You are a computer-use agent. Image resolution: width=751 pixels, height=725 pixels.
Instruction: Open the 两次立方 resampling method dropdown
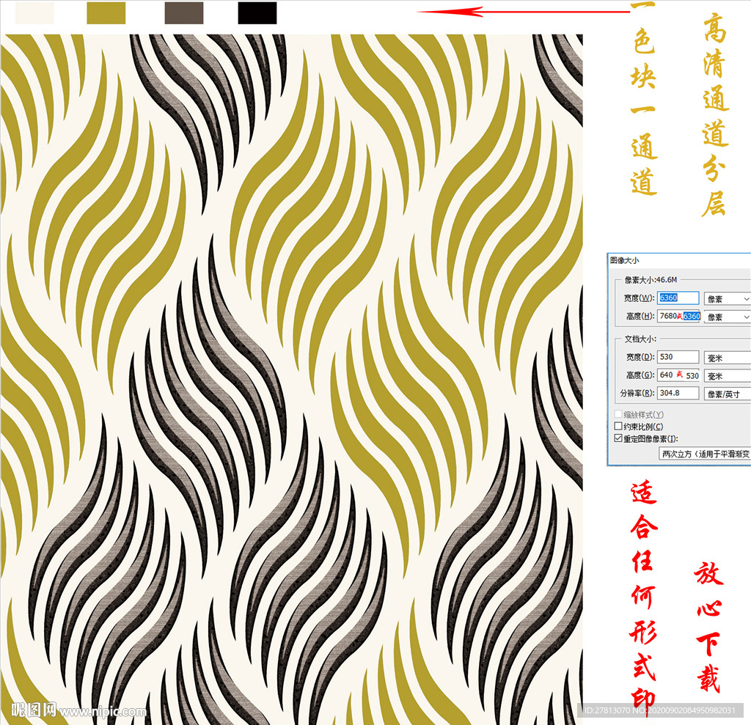705,454
